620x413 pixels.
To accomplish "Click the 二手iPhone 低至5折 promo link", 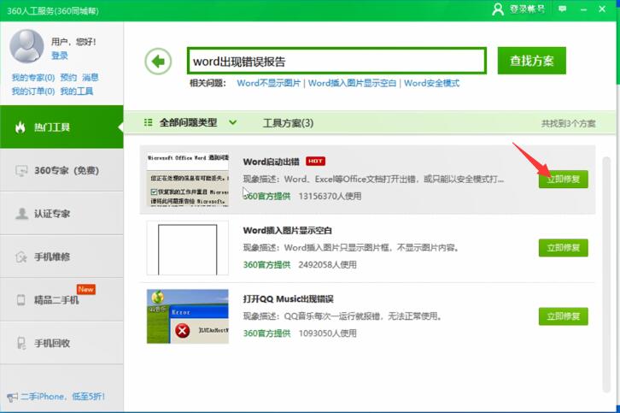I will point(63,397).
